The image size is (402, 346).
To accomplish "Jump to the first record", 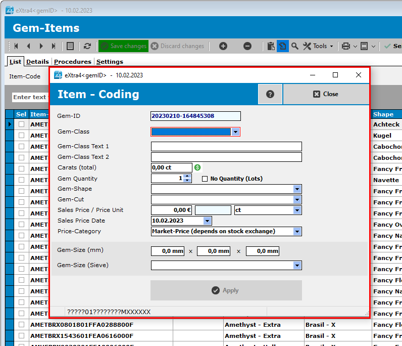I will tap(16, 46).
